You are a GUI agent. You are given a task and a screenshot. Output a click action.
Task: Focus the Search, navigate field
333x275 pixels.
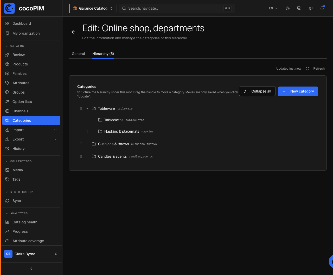(x=177, y=8)
